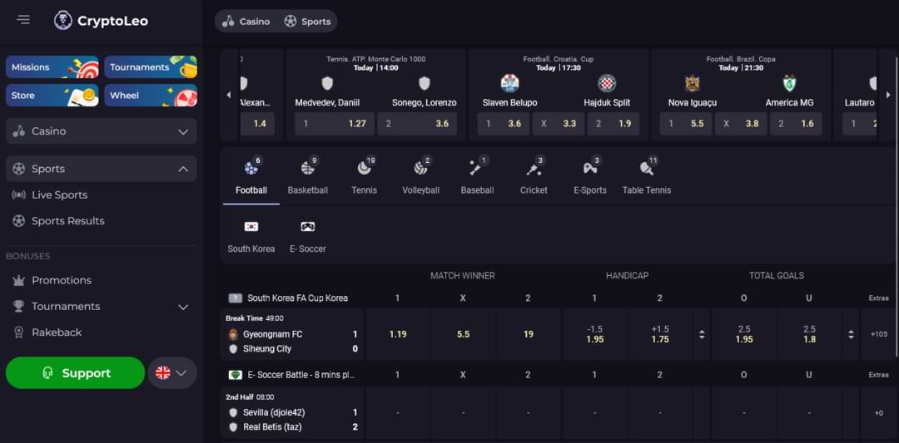Open the Sports pill in top bar
The width and height of the screenshot is (899, 443).
(x=307, y=21)
